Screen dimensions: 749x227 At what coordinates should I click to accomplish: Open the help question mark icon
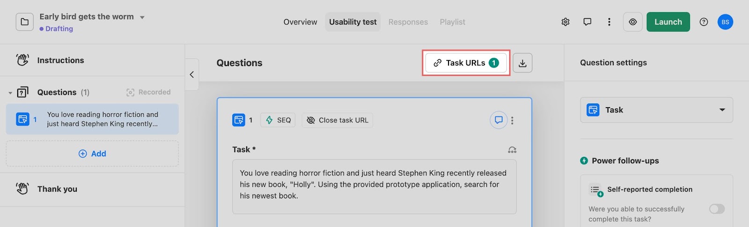point(704,22)
